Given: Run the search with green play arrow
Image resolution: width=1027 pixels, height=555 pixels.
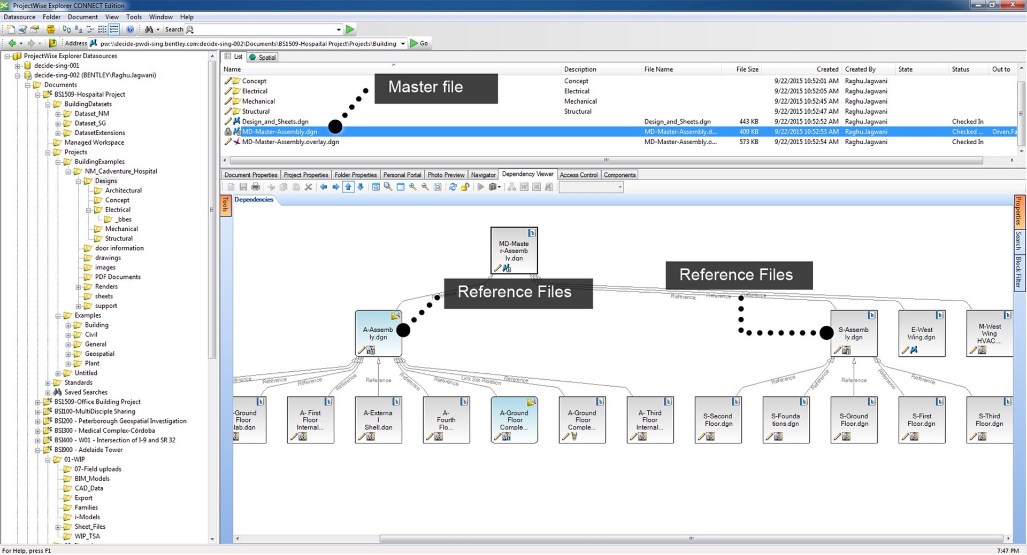Looking at the screenshot, I should click(350, 29).
